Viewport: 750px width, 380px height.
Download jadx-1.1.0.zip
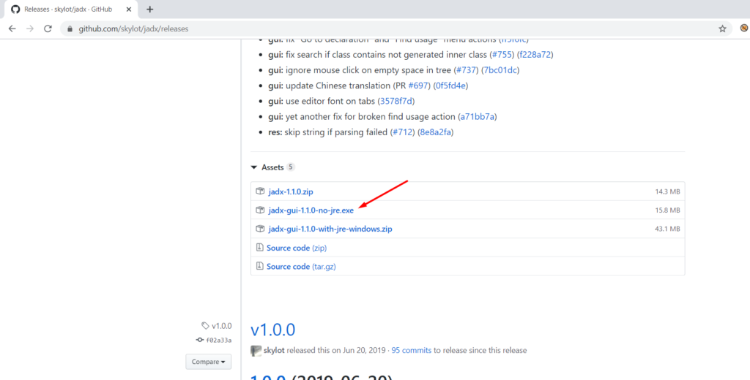291,191
